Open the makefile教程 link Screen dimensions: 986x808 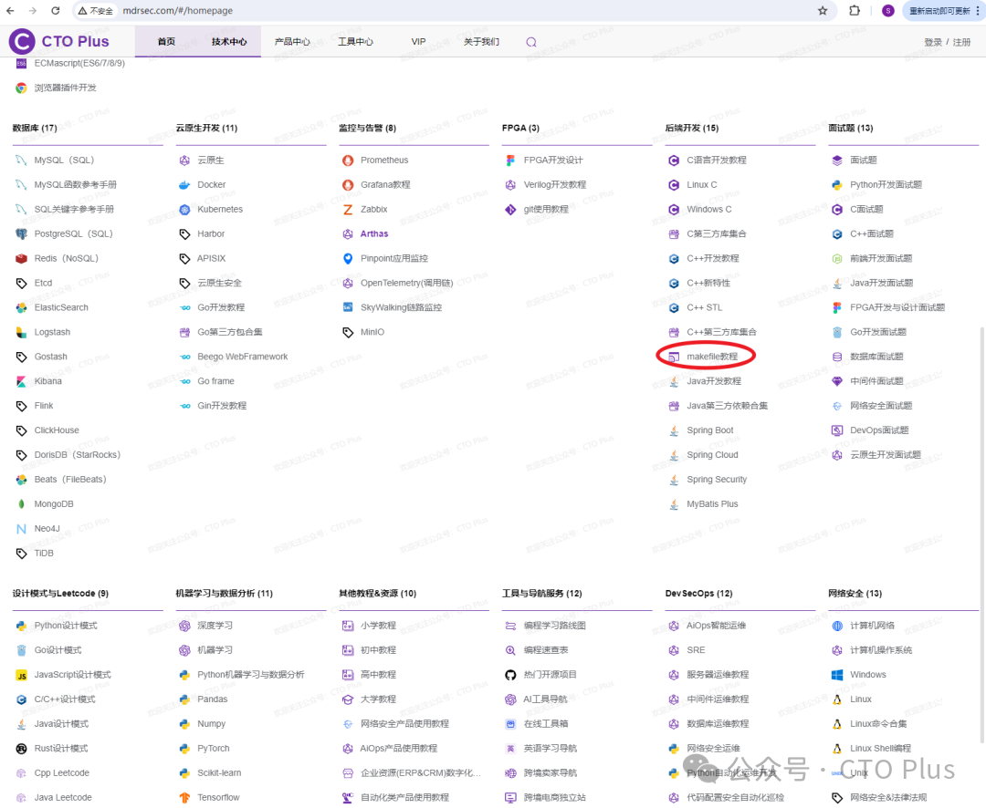tap(712, 357)
